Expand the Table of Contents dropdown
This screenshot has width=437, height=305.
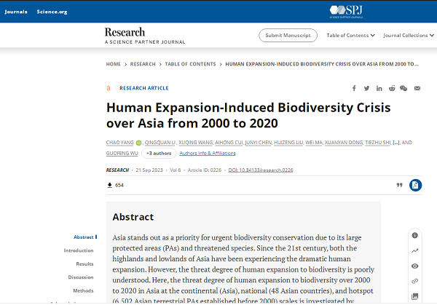pyautogui.click(x=350, y=35)
